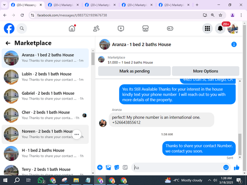Switch to the fourth browser tab (Marketplace)

[137, 5]
